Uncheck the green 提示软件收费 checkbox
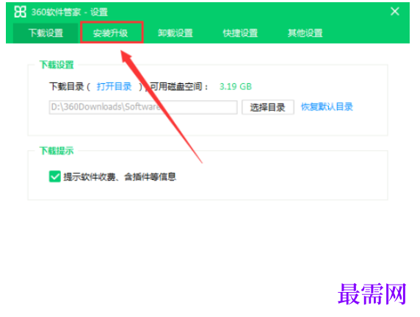This screenshot has height=317, width=420. [55, 177]
